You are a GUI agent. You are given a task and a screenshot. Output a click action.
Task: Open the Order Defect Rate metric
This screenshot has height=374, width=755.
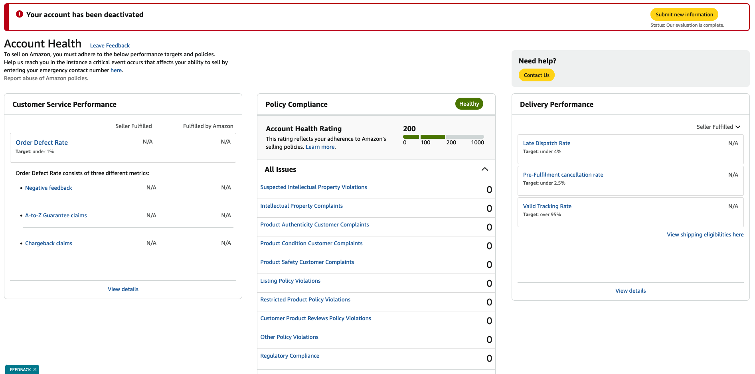click(42, 142)
